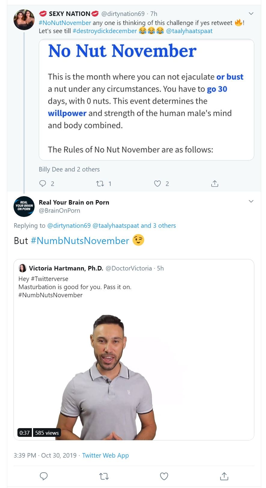Screen dimensions: 266x488
Task: Open Real Your Brain on Porn avatar
Action: coord(24,206)
